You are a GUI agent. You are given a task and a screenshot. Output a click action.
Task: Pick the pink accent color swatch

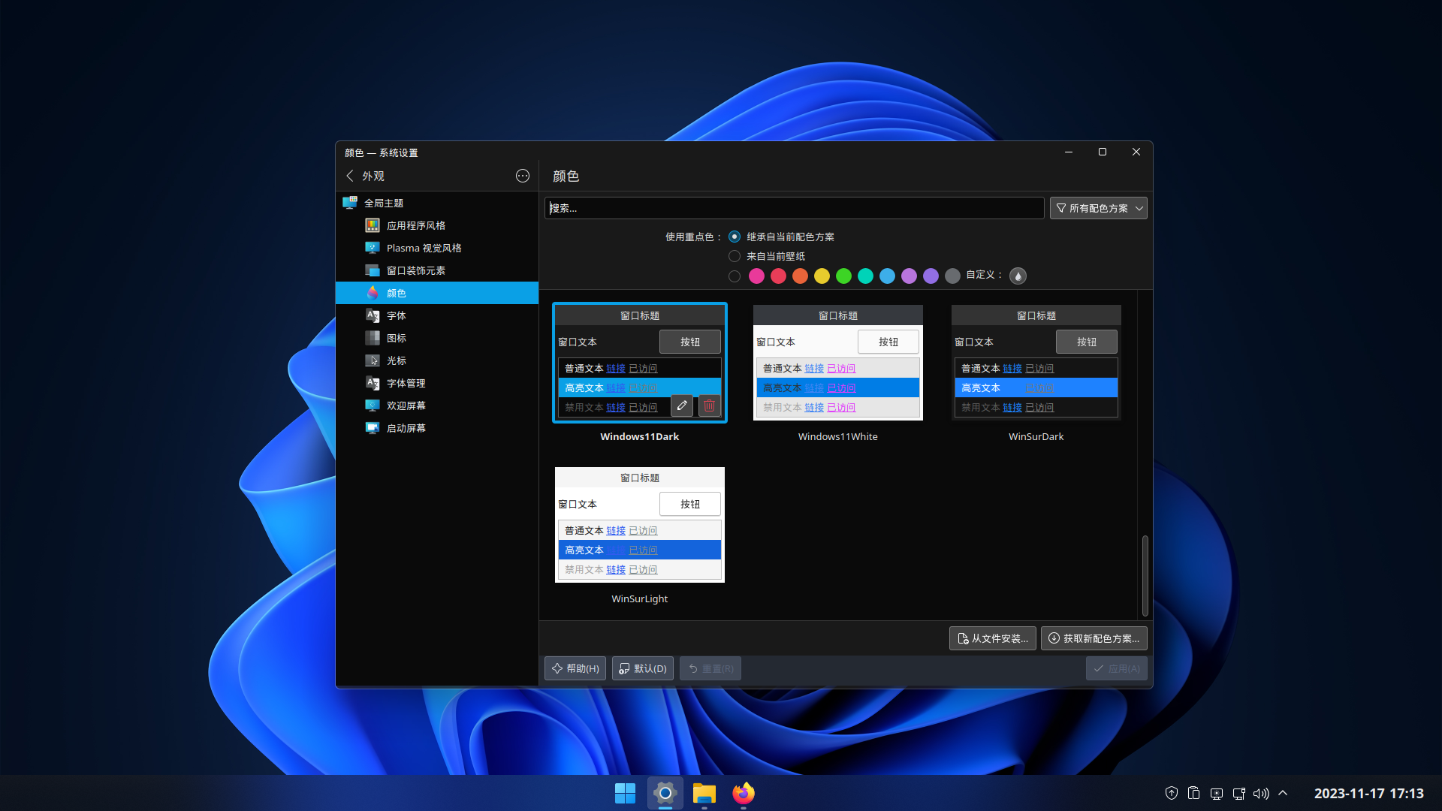tap(756, 276)
